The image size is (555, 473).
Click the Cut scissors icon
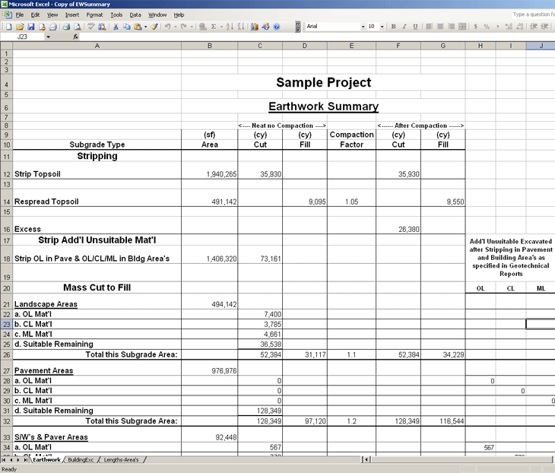[x=116, y=27]
